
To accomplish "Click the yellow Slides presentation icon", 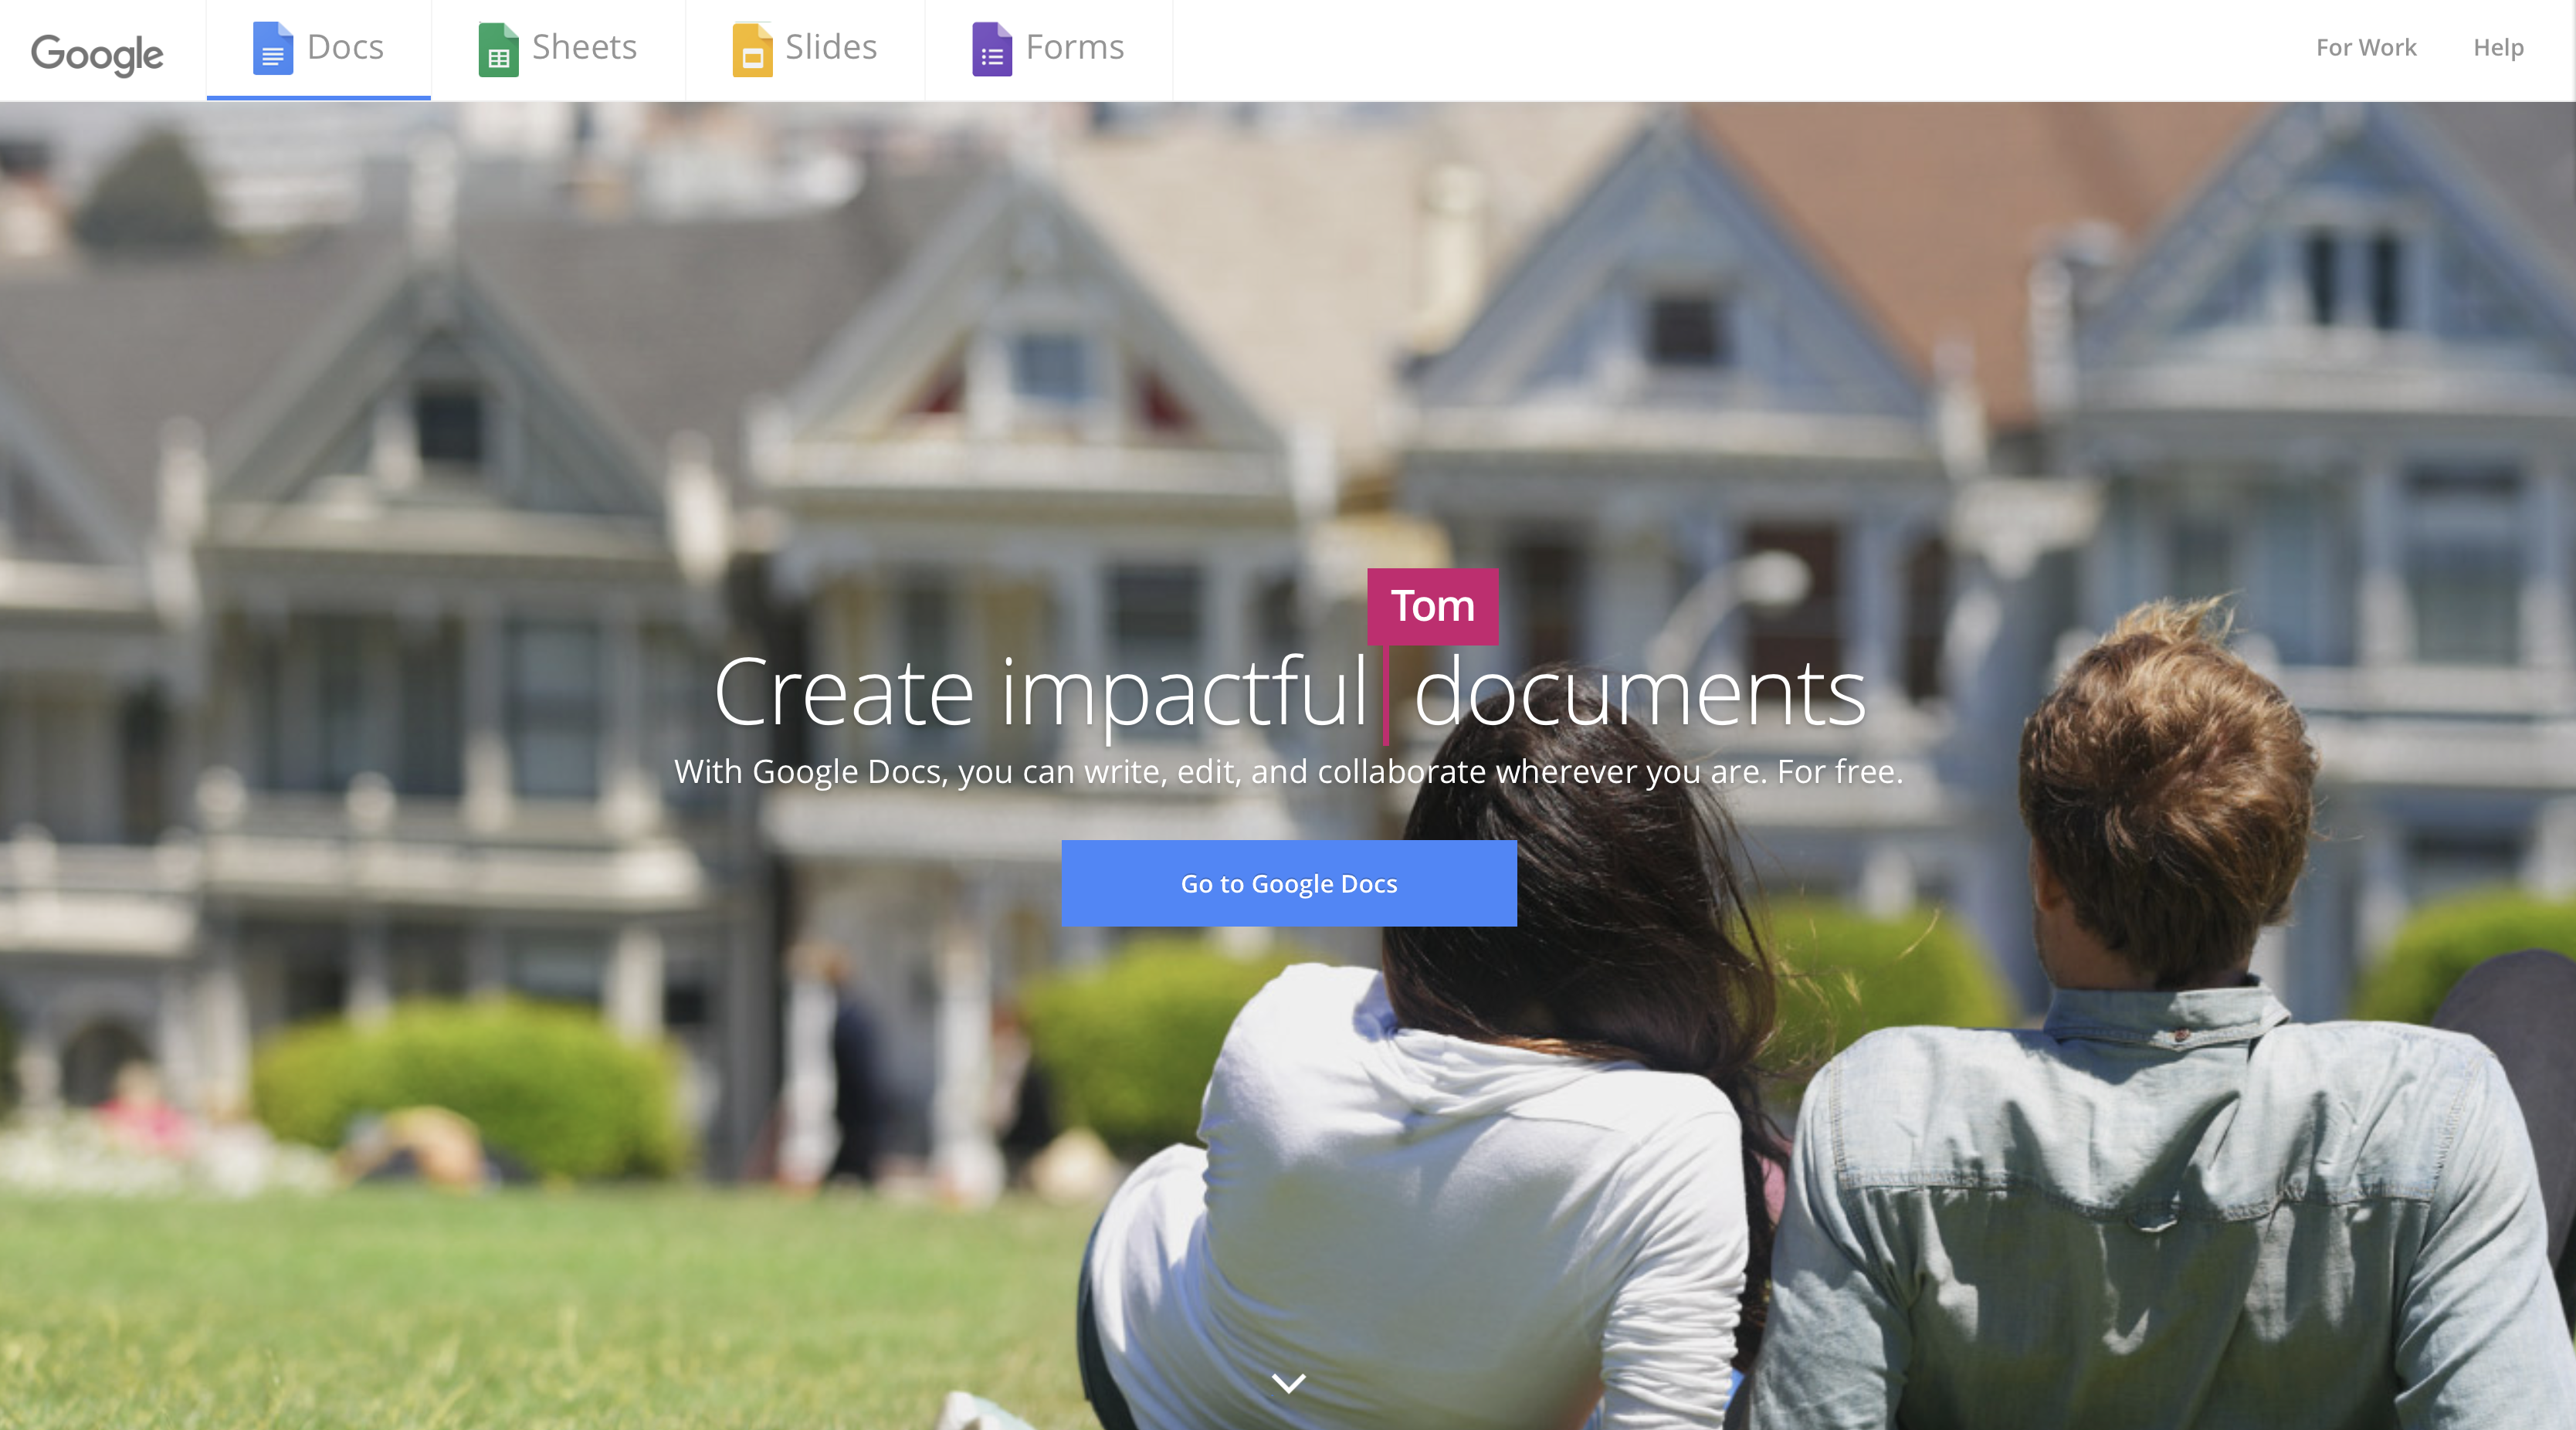I will pyautogui.click(x=752, y=49).
